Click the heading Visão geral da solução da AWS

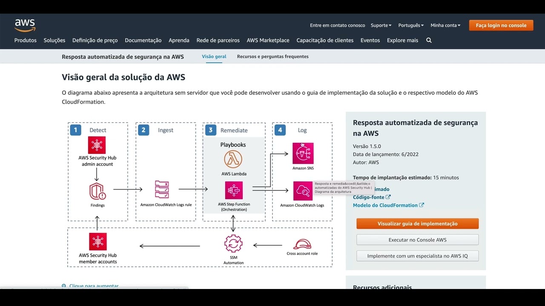coord(123,77)
